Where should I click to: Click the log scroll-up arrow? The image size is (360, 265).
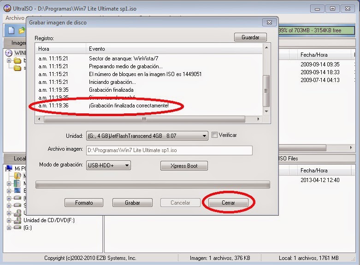click(266, 47)
